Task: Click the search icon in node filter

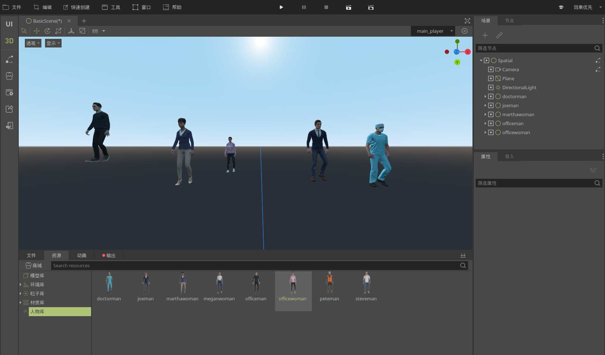Action: point(597,48)
